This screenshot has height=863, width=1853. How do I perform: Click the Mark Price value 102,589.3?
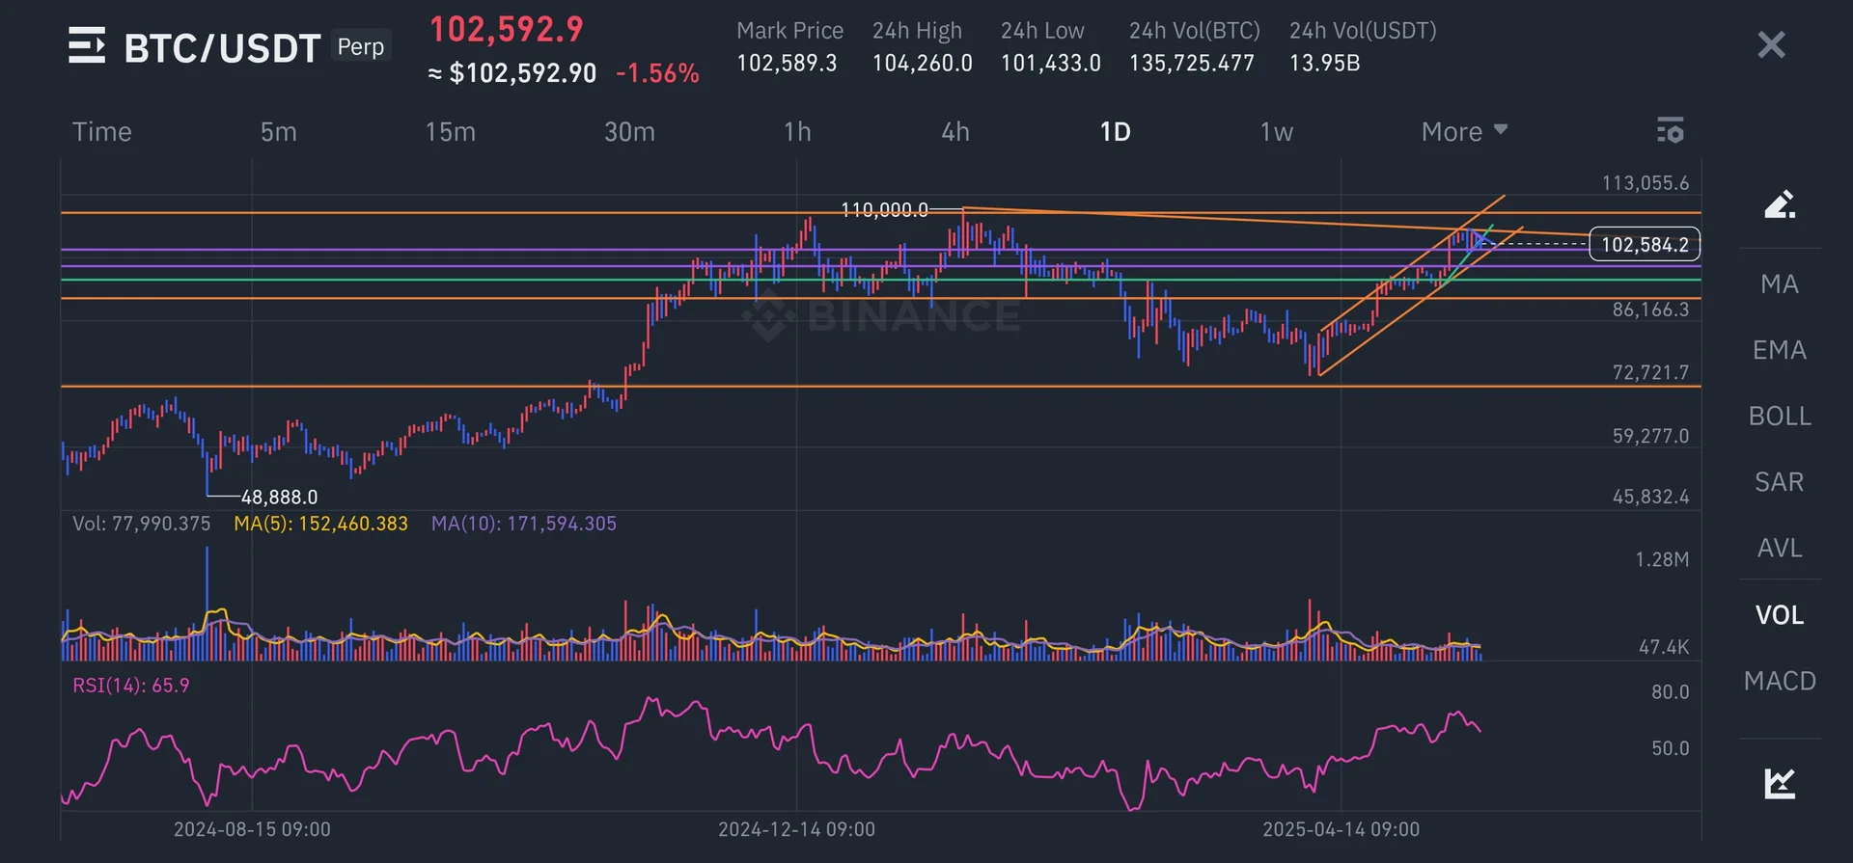(787, 64)
